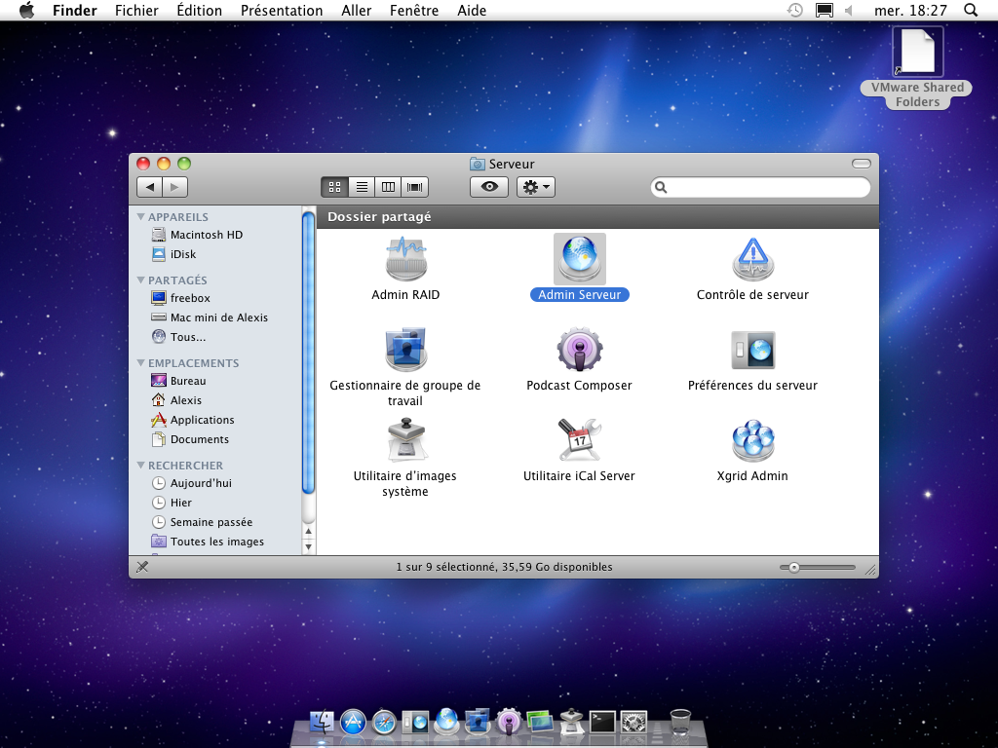Click the sidebar scroll down arrow
The image size is (998, 748).
click(309, 546)
